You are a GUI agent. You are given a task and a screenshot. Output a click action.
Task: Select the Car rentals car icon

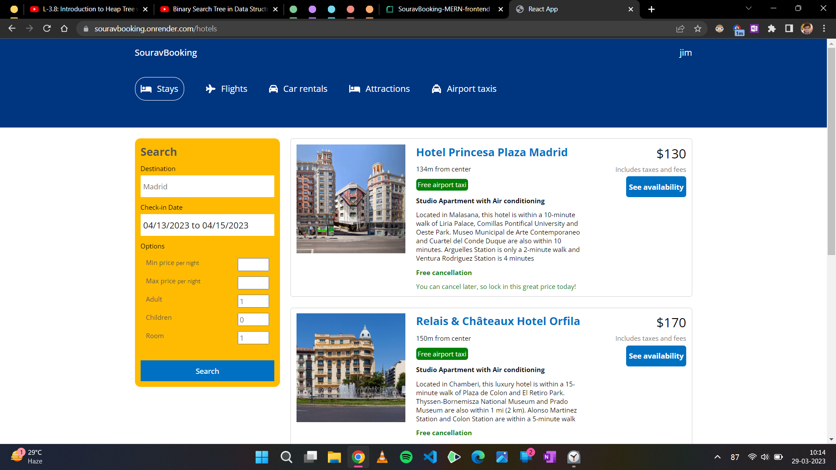point(273,89)
